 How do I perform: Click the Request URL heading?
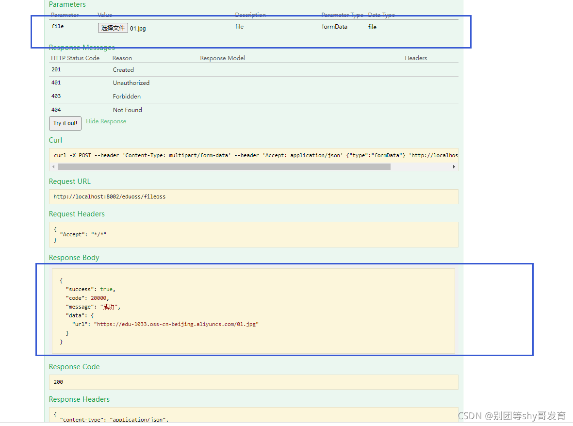click(x=70, y=181)
